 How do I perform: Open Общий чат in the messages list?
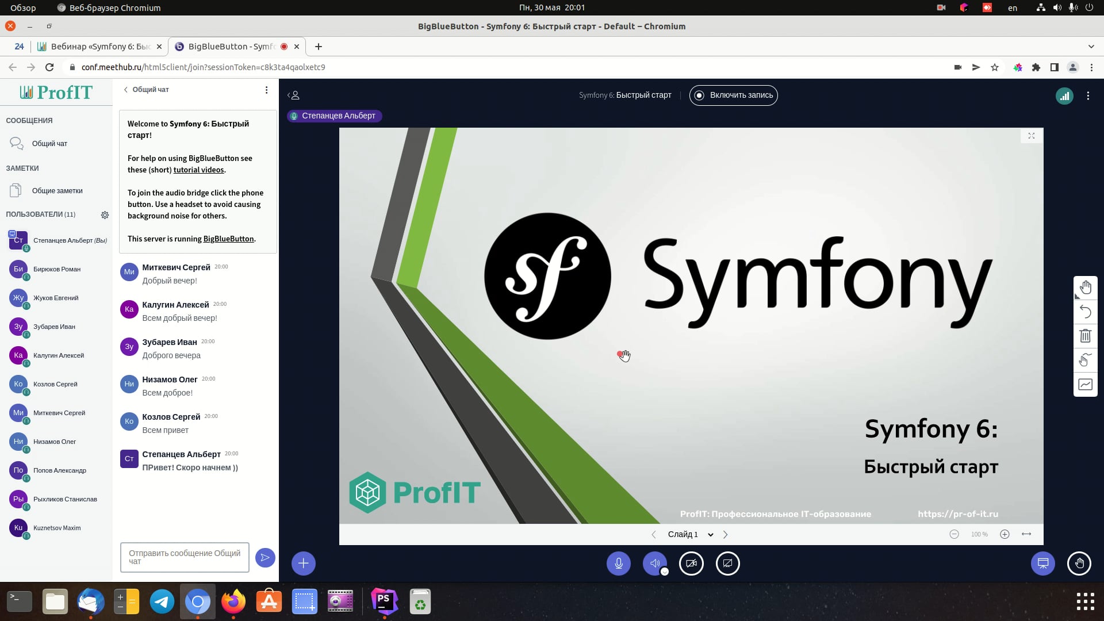56,144
